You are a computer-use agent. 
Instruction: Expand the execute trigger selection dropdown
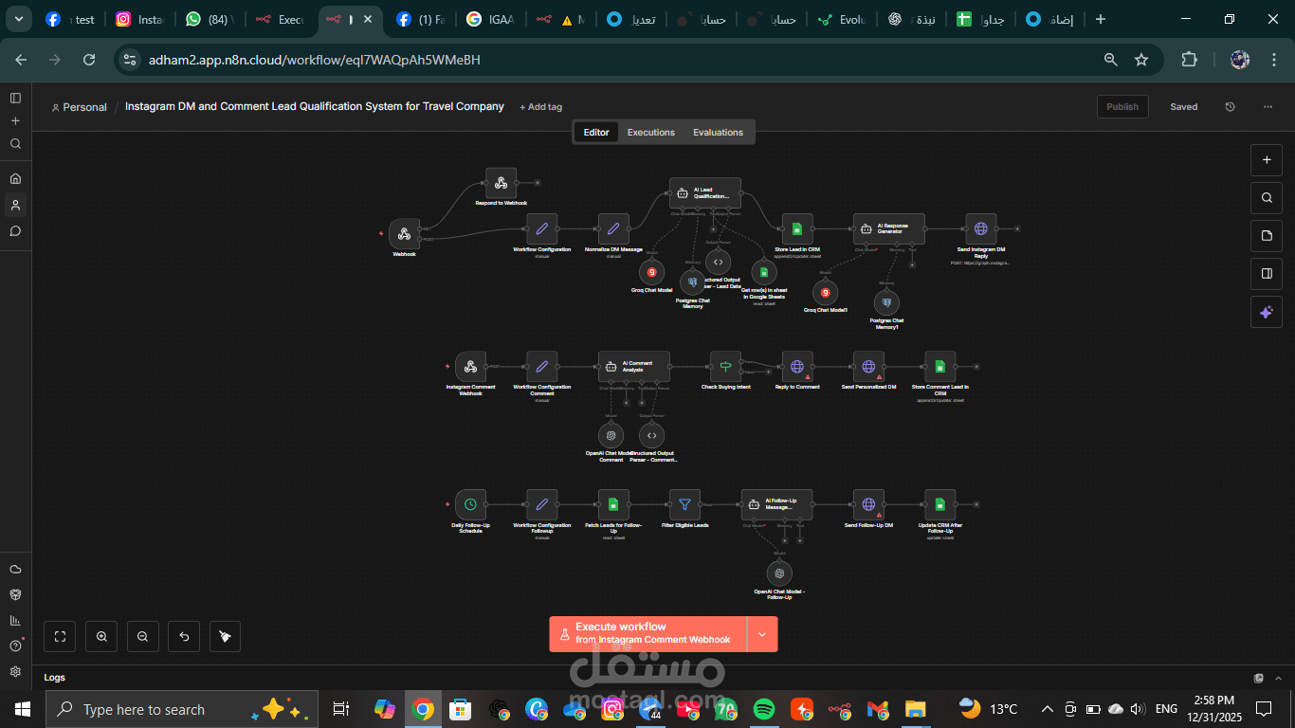(x=762, y=633)
